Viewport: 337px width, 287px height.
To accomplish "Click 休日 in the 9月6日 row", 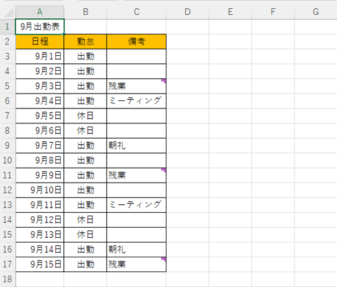I will point(86,131).
